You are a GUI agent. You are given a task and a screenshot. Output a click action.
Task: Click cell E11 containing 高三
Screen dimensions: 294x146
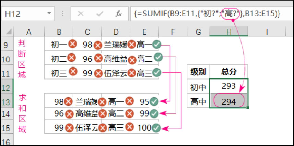coord(144,72)
